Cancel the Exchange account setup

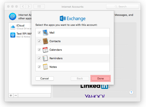45,78
